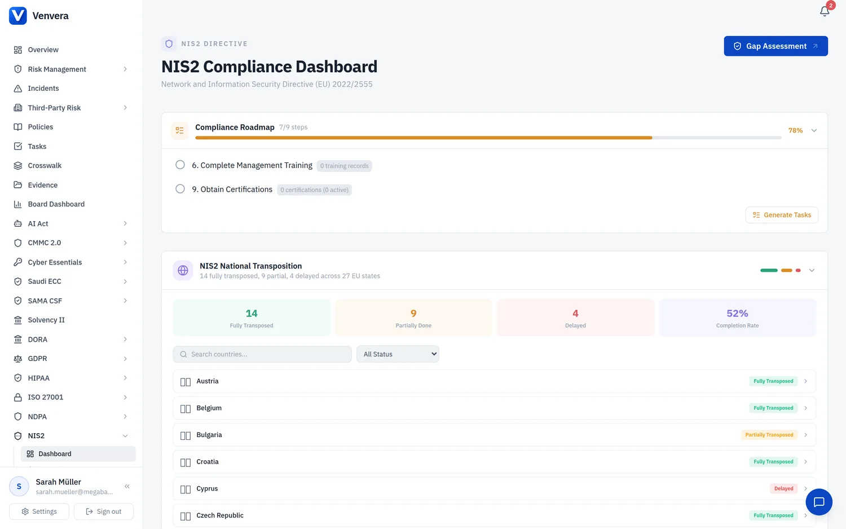The image size is (846, 529).
Task: Click the Policies book icon
Action: pos(18,127)
